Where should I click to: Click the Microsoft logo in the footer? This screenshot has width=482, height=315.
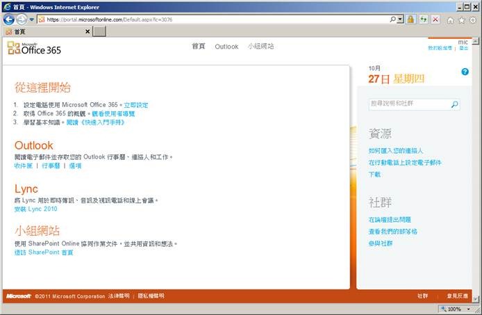tap(19, 296)
